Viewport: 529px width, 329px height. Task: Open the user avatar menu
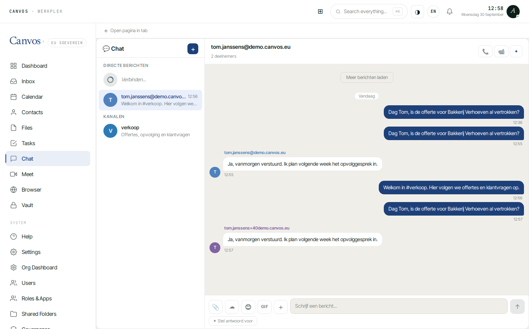(x=513, y=12)
